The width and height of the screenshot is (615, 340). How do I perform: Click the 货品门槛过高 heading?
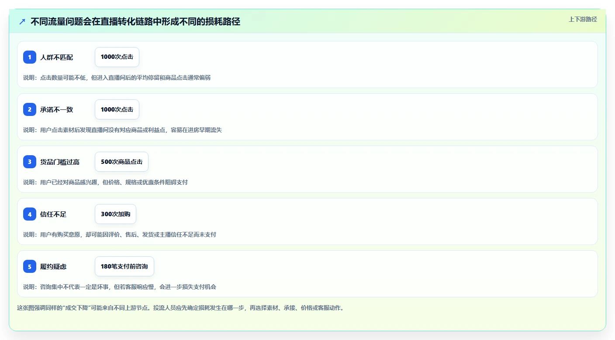60,162
